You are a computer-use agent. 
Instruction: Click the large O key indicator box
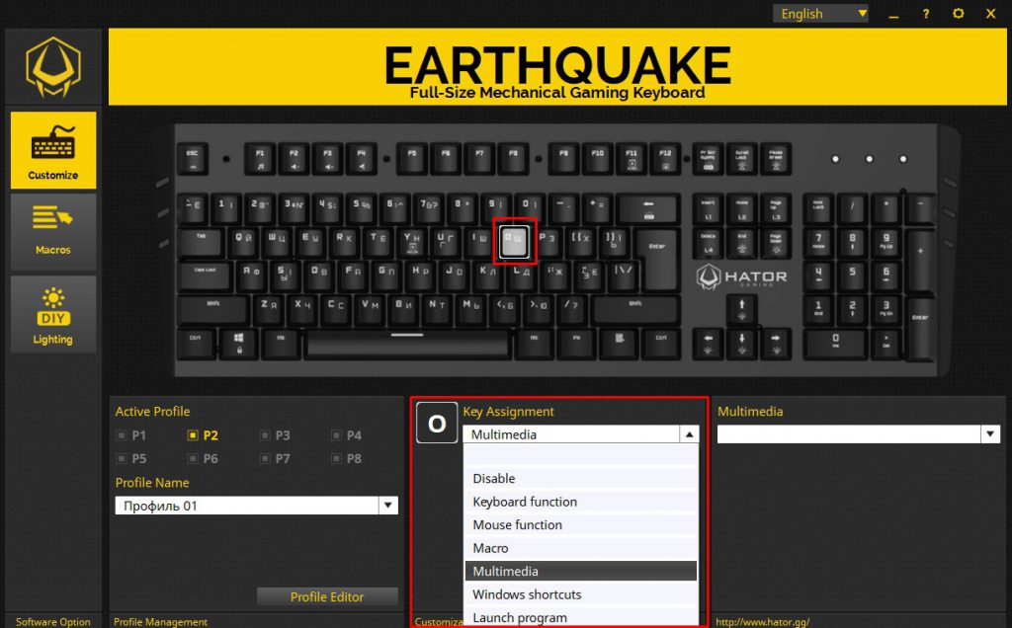pos(436,423)
